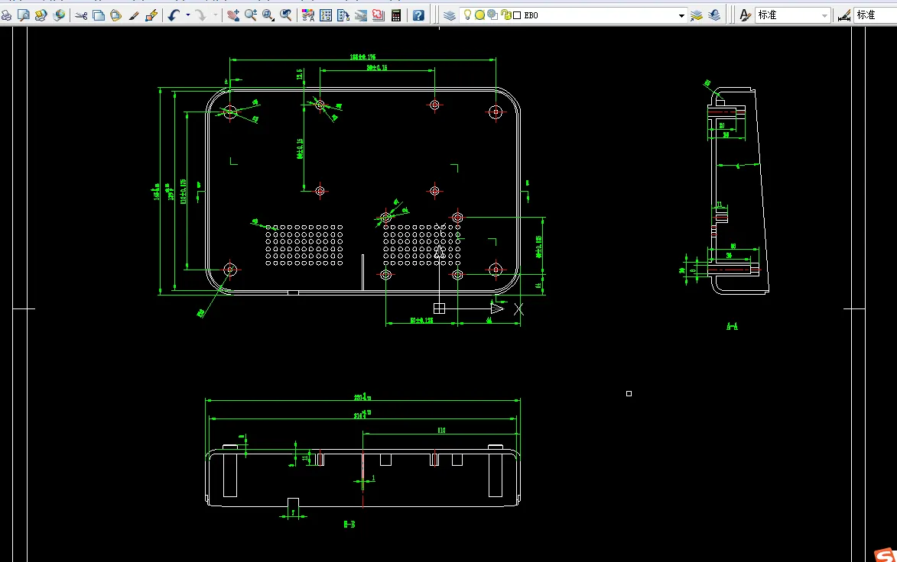Image resolution: width=897 pixels, height=562 pixels.
Task: Undo the last action
Action: tap(174, 15)
